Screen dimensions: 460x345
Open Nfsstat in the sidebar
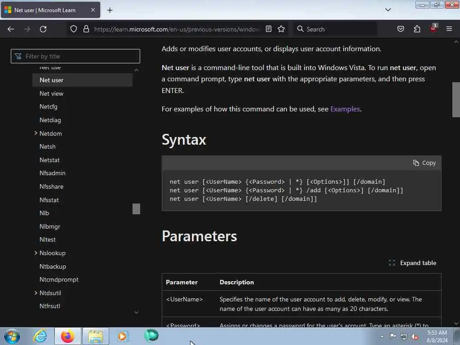49,200
